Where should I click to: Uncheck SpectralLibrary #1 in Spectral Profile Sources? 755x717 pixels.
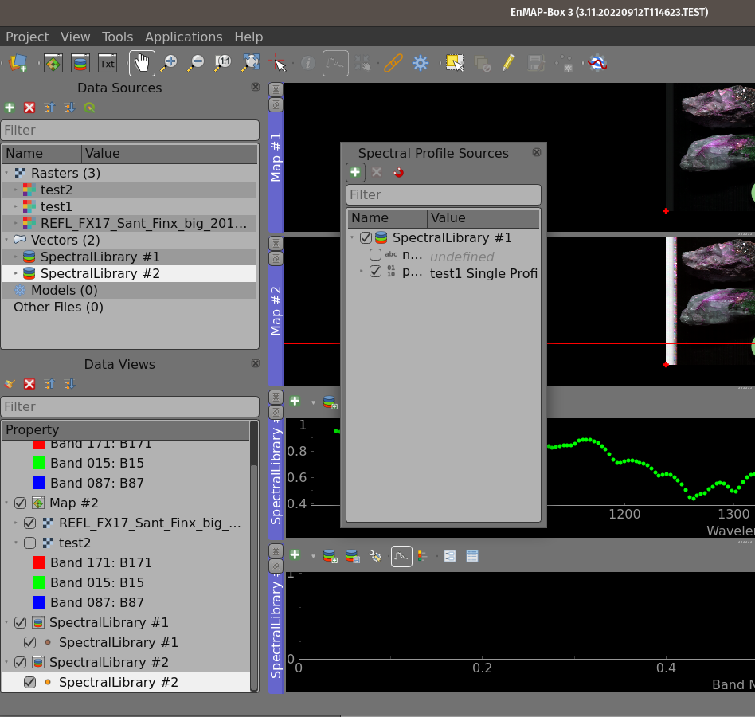point(366,237)
